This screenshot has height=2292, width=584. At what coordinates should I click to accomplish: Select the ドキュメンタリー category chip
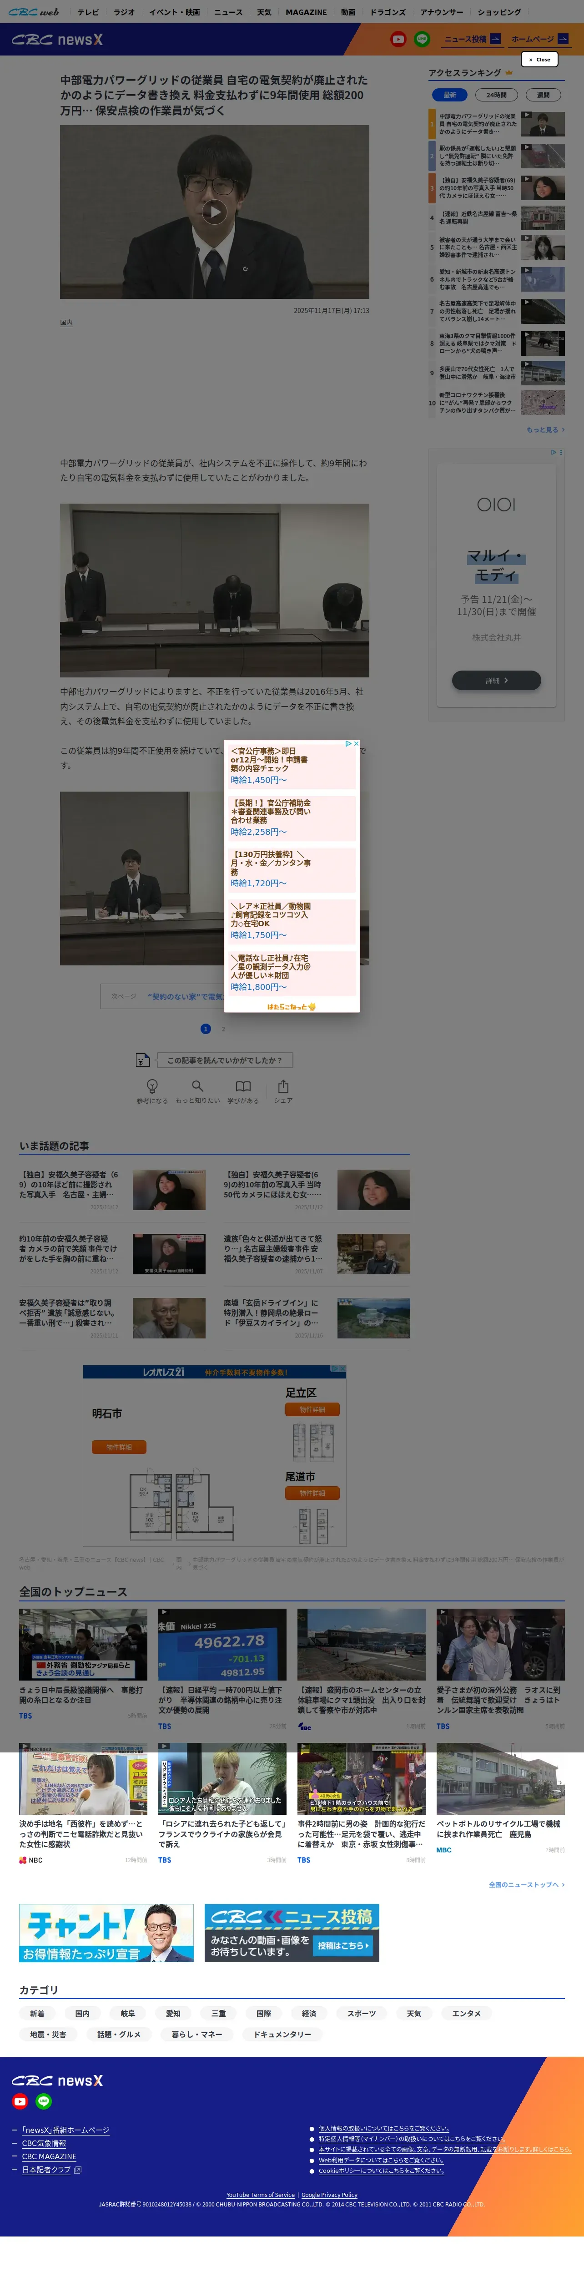(x=282, y=2034)
